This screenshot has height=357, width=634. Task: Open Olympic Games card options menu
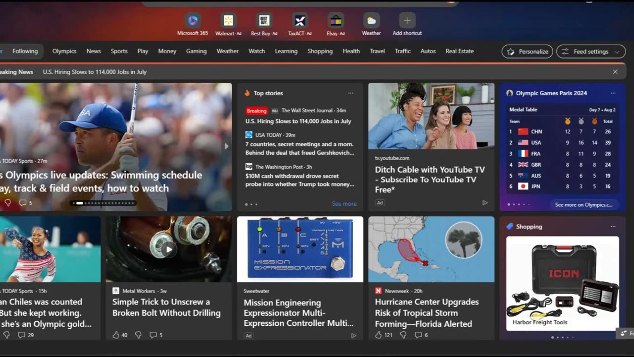point(613,93)
